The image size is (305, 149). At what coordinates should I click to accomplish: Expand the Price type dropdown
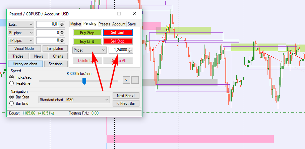[x=89, y=50]
